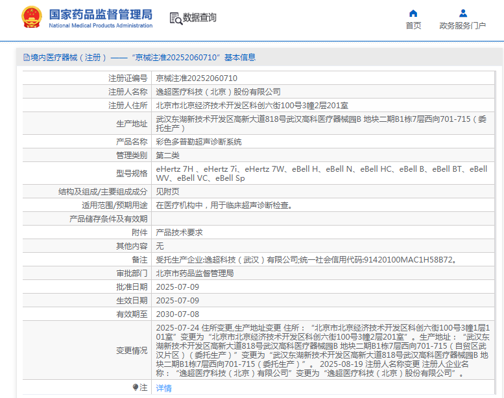The image size is (504, 398).
Task: Click product name 彩色多普勒超声诊断系统
Action: coord(198,141)
